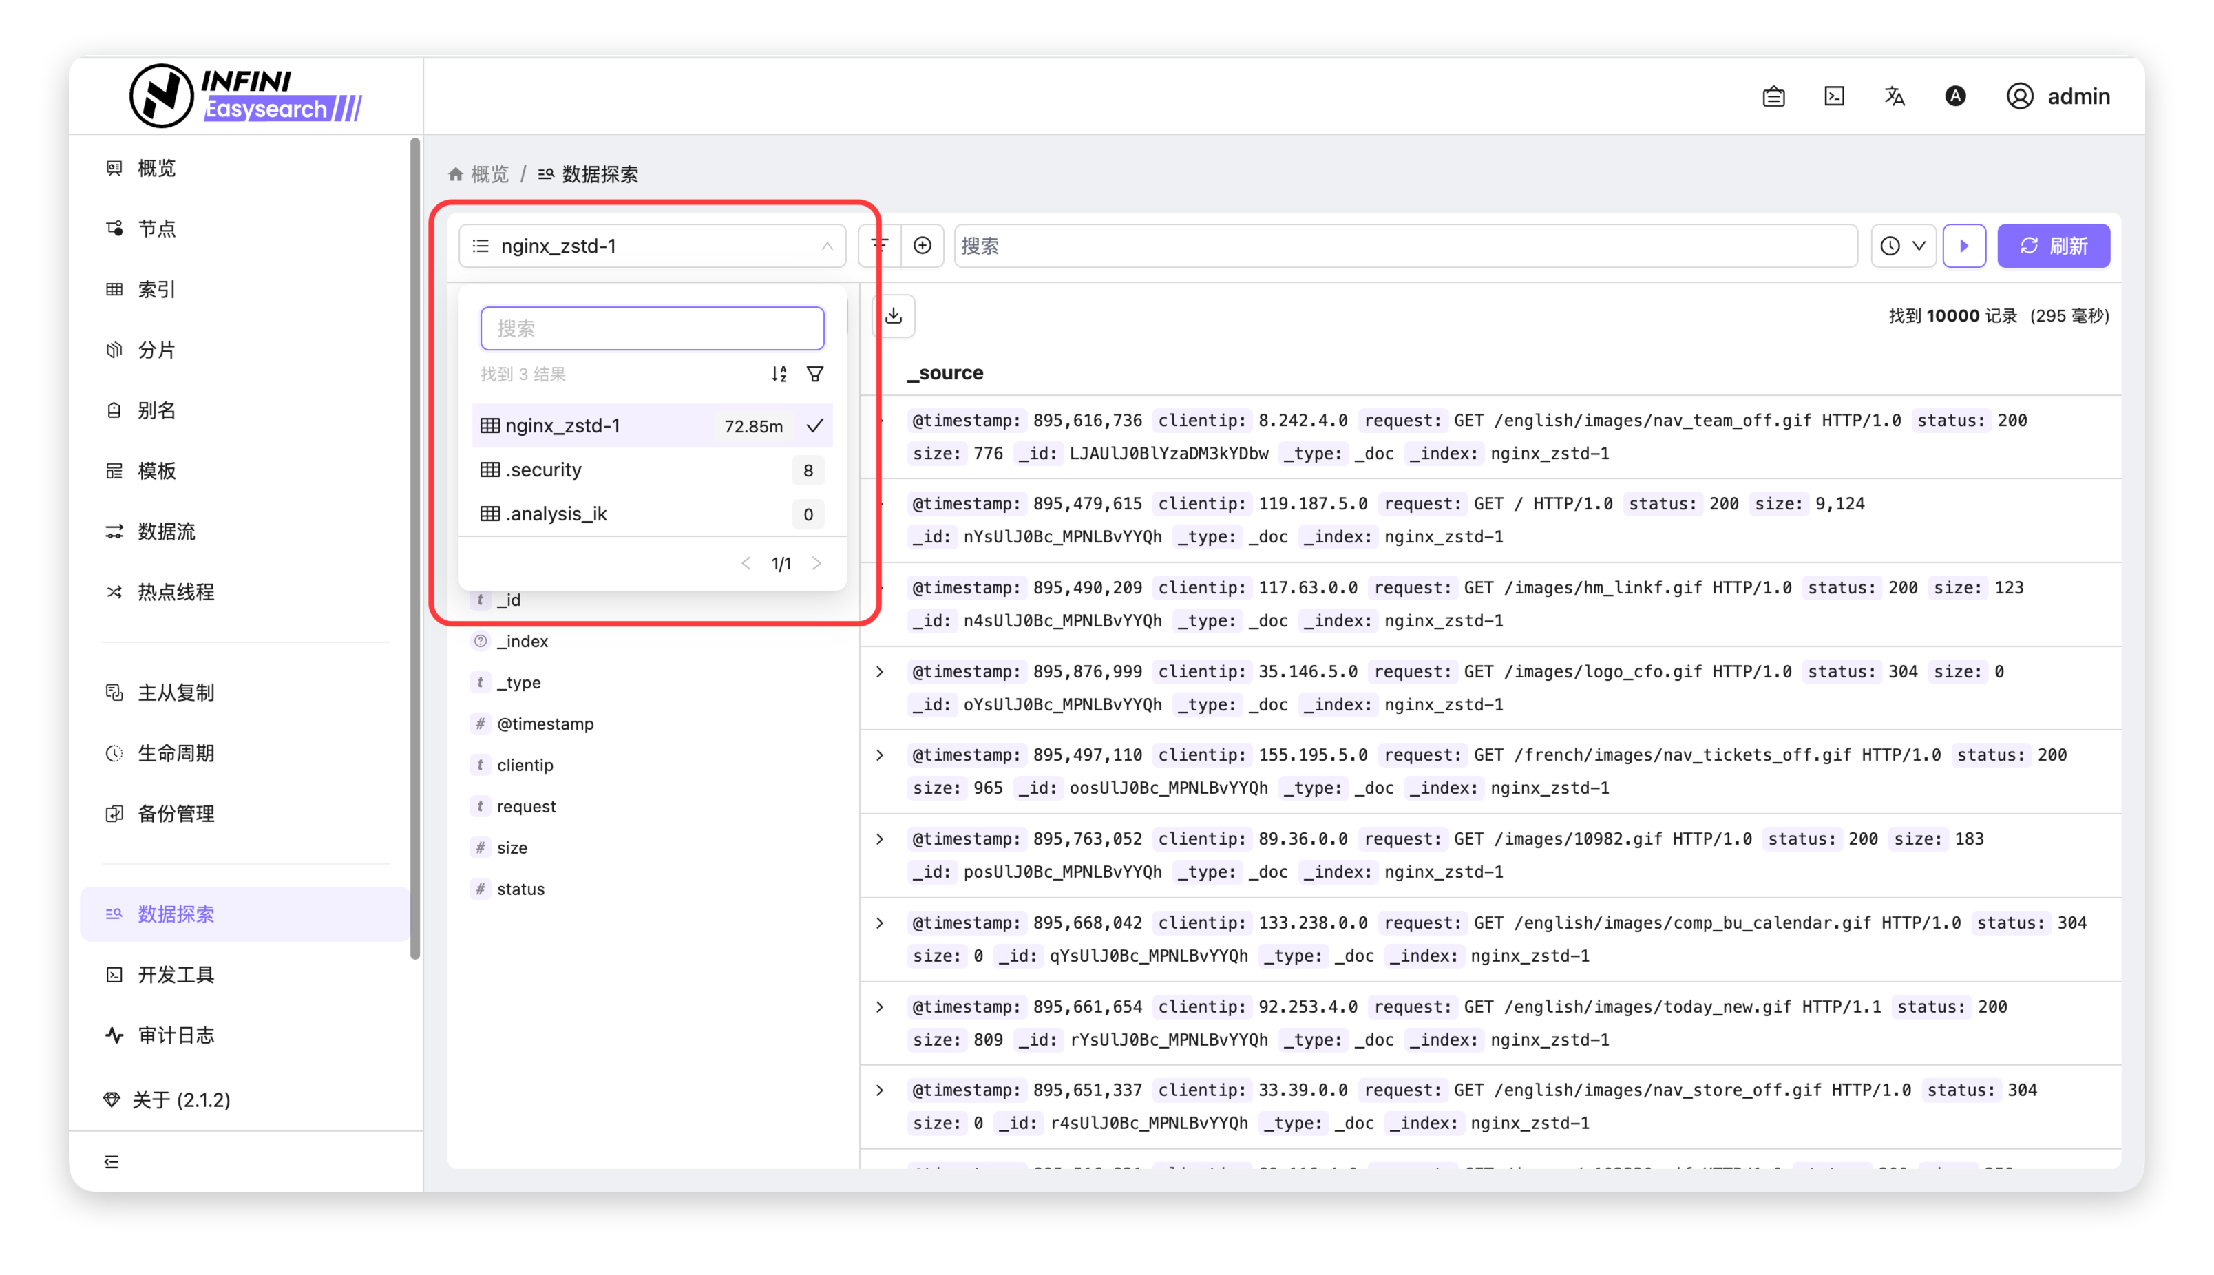This screenshot has width=2214, height=1275.
Task: Expand the 895,668,042 timestamp record row
Action: pyautogui.click(x=880, y=923)
